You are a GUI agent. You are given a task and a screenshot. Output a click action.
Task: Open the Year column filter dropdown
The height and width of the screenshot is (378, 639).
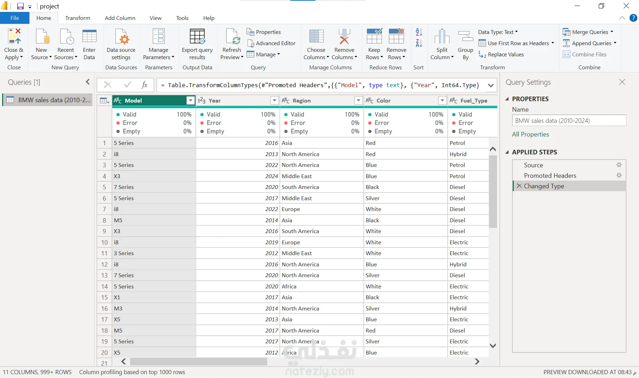(x=274, y=100)
